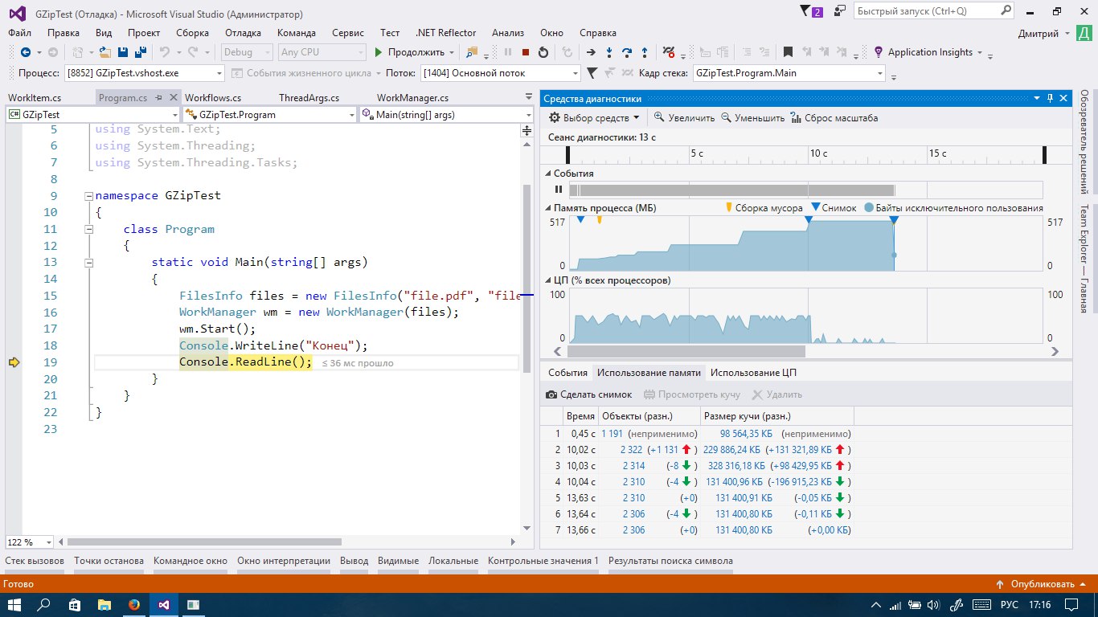Click the Undo arrow icon
1098x617 pixels.
(164, 52)
